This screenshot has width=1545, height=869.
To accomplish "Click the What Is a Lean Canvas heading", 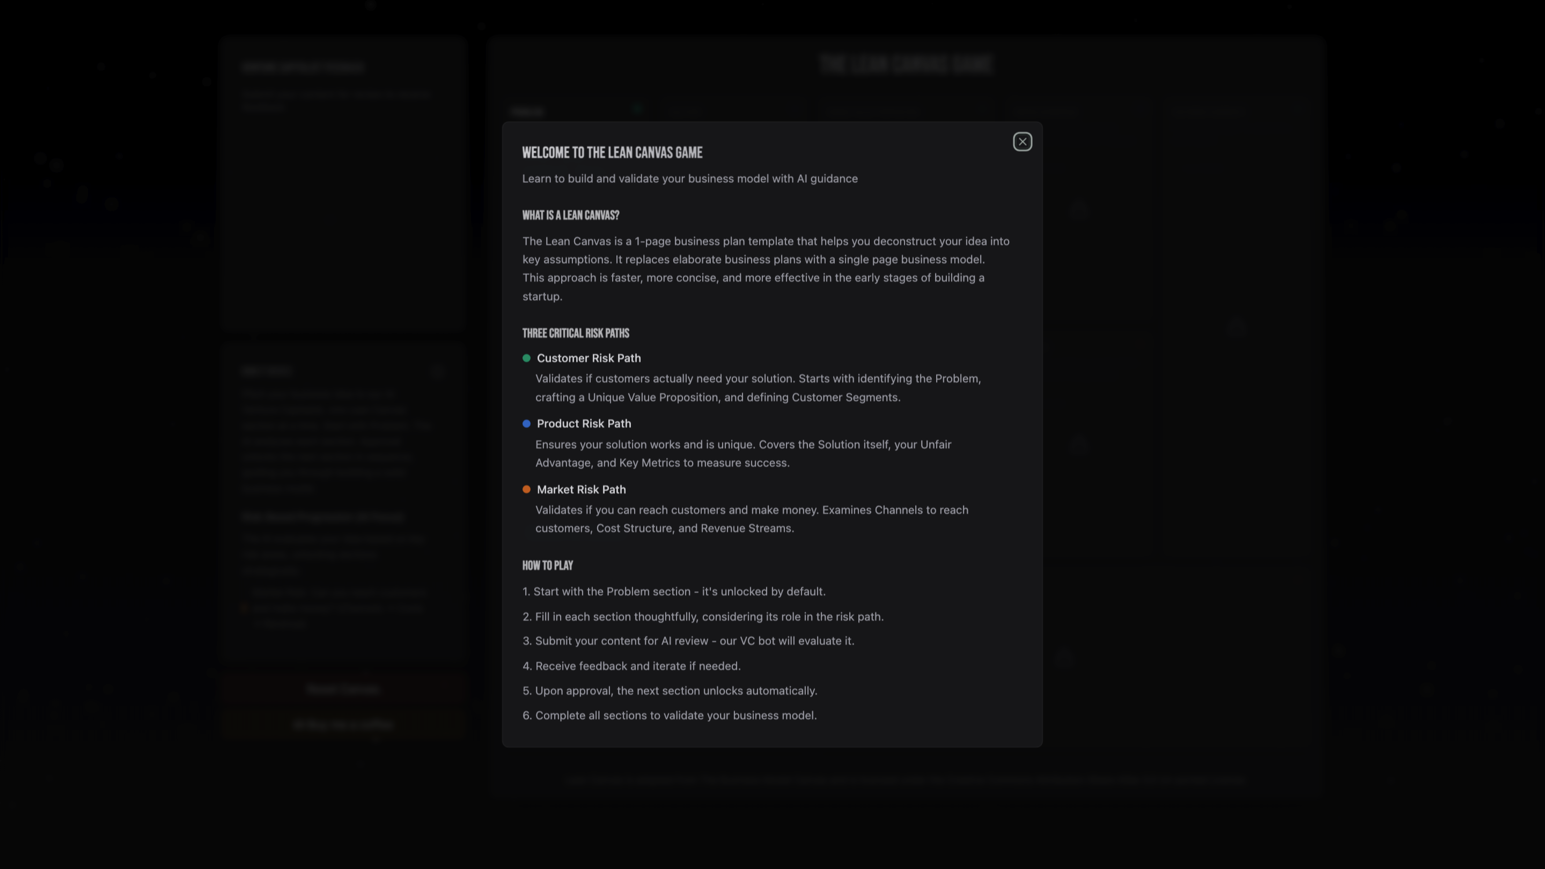I will click(x=570, y=215).
